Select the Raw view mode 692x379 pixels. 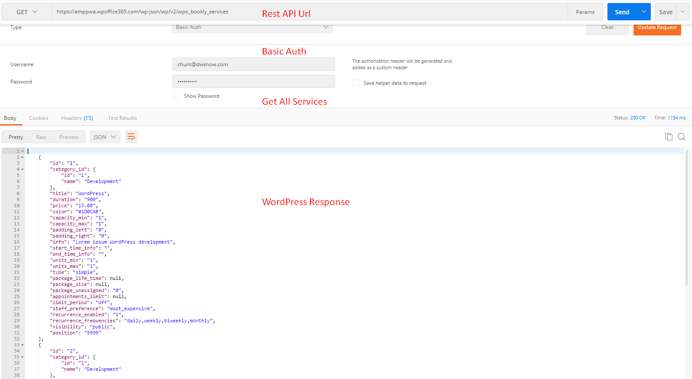(x=41, y=137)
